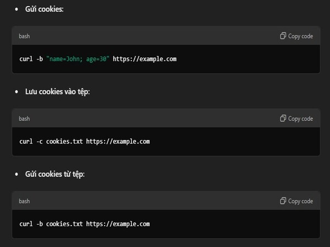Click the "Gửi cookies từ tệp:" heading
The height and width of the screenshot is (247, 330).
tap(54, 174)
